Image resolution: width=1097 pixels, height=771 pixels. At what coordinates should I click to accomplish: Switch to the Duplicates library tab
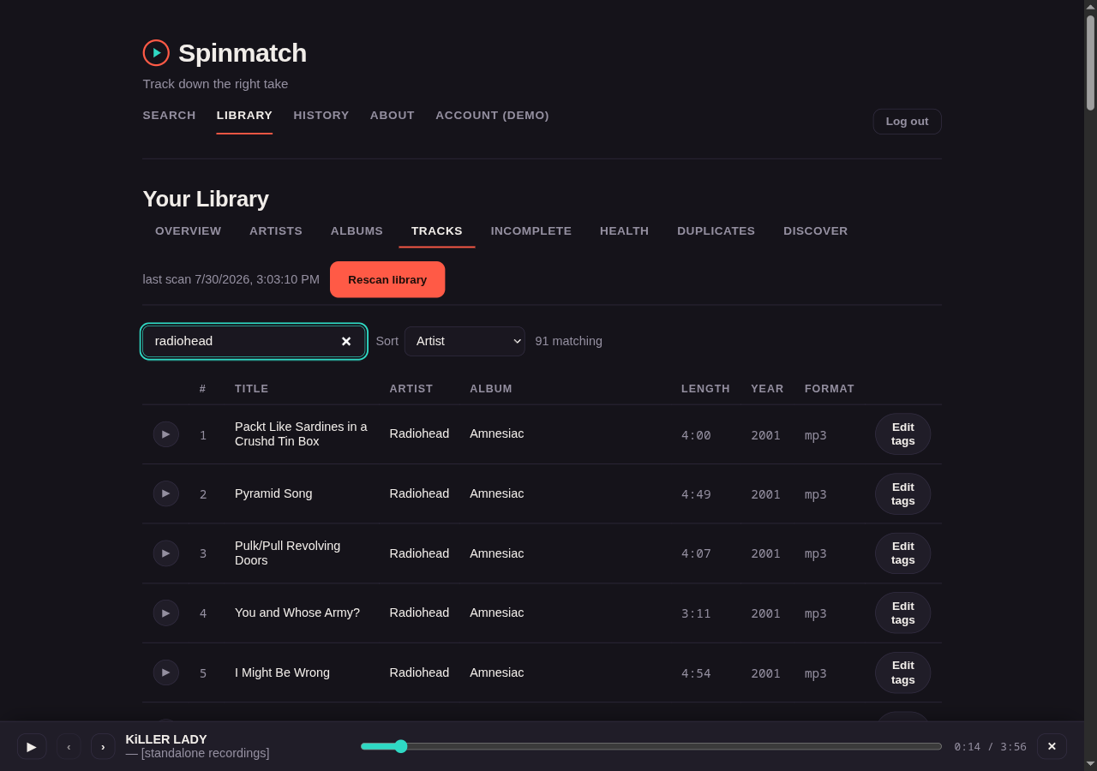[716, 231]
